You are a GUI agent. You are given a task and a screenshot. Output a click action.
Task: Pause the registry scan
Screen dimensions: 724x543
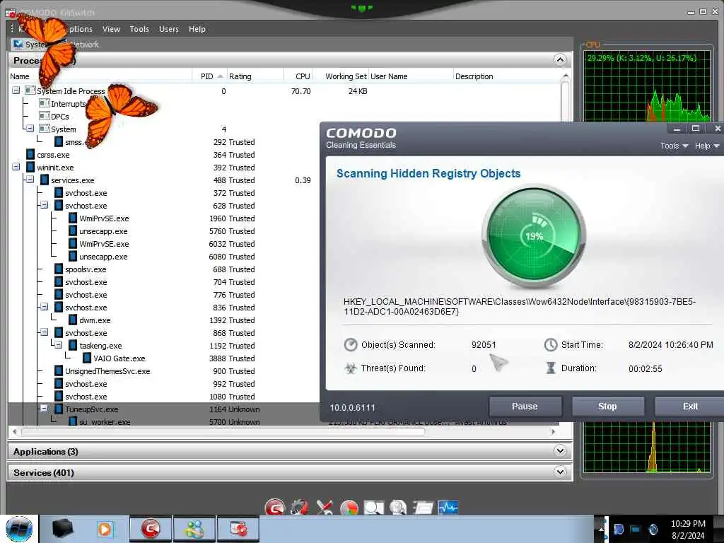[x=525, y=407]
